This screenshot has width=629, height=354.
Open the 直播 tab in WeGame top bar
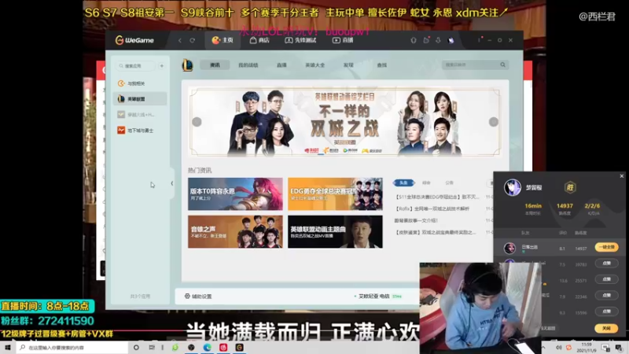pos(343,40)
